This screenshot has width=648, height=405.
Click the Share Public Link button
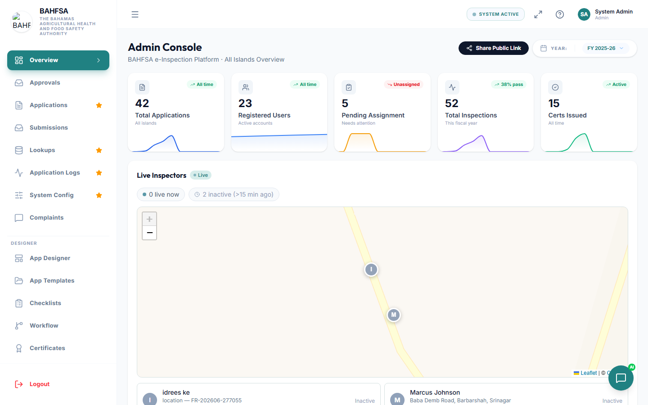494,48
